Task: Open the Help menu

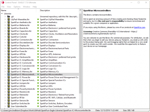Action: coord(34,7)
